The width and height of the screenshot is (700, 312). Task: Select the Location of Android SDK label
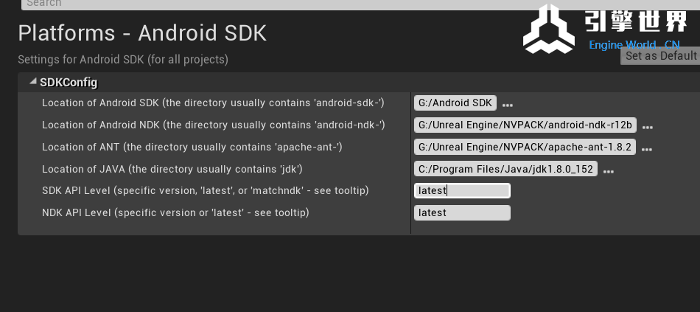[213, 103]
